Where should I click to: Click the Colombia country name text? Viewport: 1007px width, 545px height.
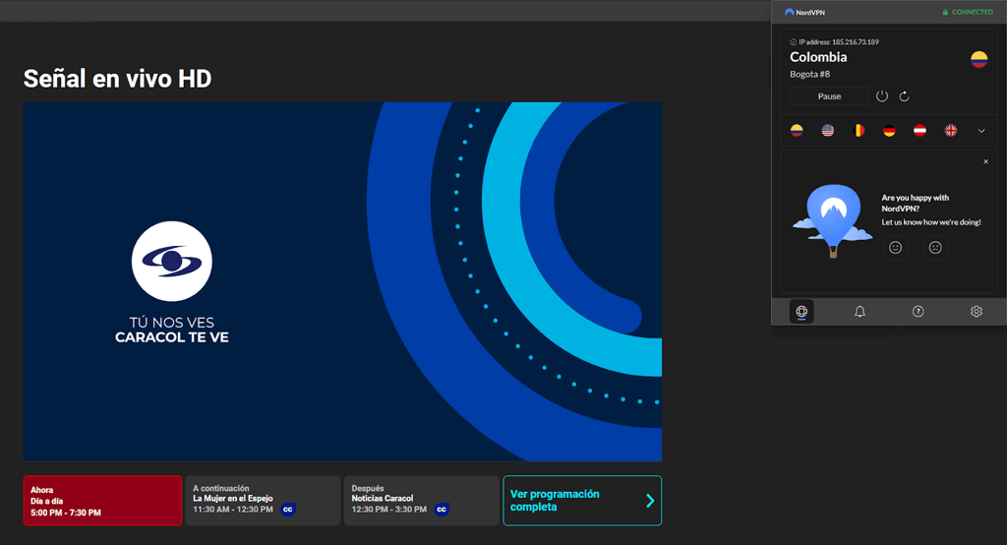(x=818, y=57)
